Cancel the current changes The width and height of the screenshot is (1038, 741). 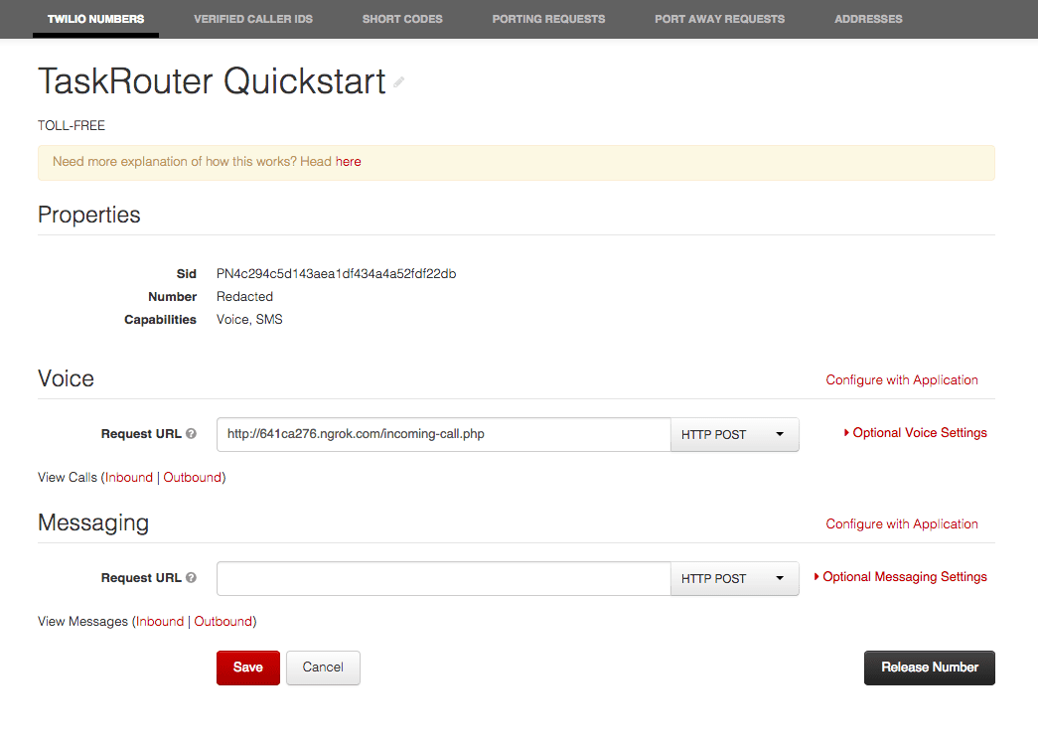tap(323, 667)
